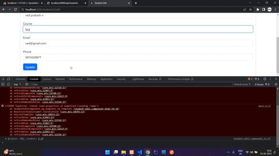The image size is (279, 156).
Task: Open the Windows Start menu
Action: [108, 152]
